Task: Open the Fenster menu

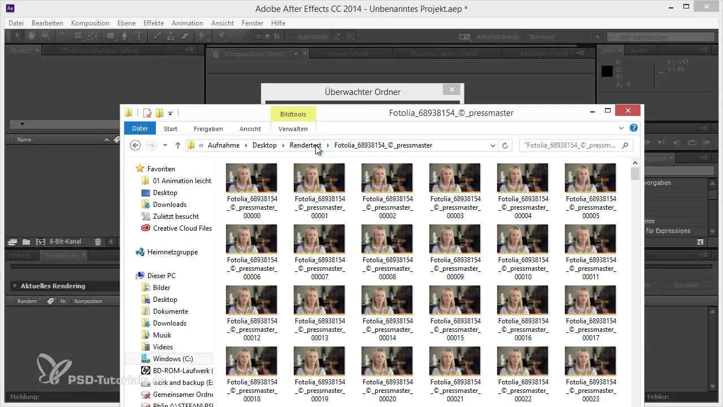Action: tap(252, 23)
